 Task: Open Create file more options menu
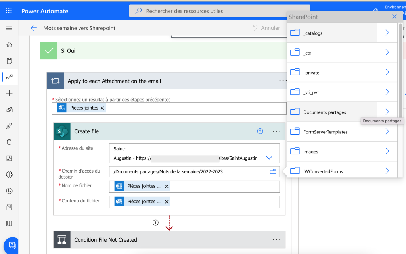pos(276,131)
